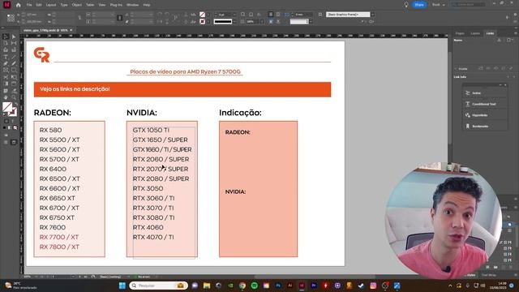This screenshot has height=292, width=519.
Task: Open Help menu
Action: (147, 5)
